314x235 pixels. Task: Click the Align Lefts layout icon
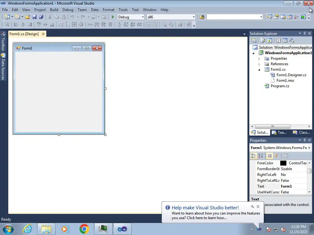click(16, 24)
